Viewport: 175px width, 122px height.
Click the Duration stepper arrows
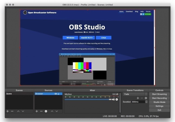[146, 102]
